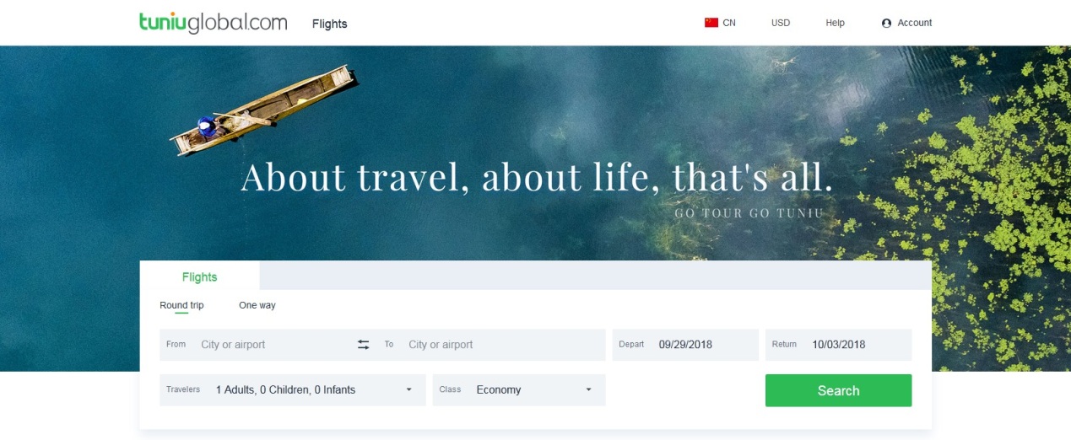Switch to the Flights tab in search panel
This screenshot has height=440, width=1071.
(x=199, y=276)
